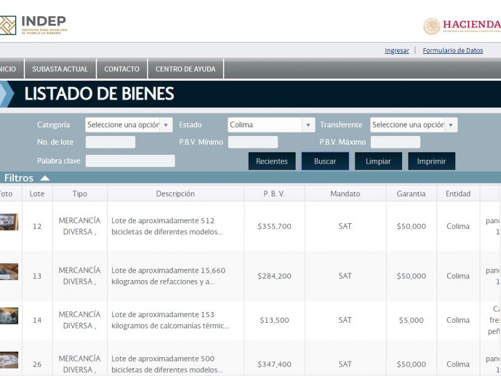Focus the P.B.V. Máximo field
The height and width of the screenshot is (376, 501).
coord(395,142)
